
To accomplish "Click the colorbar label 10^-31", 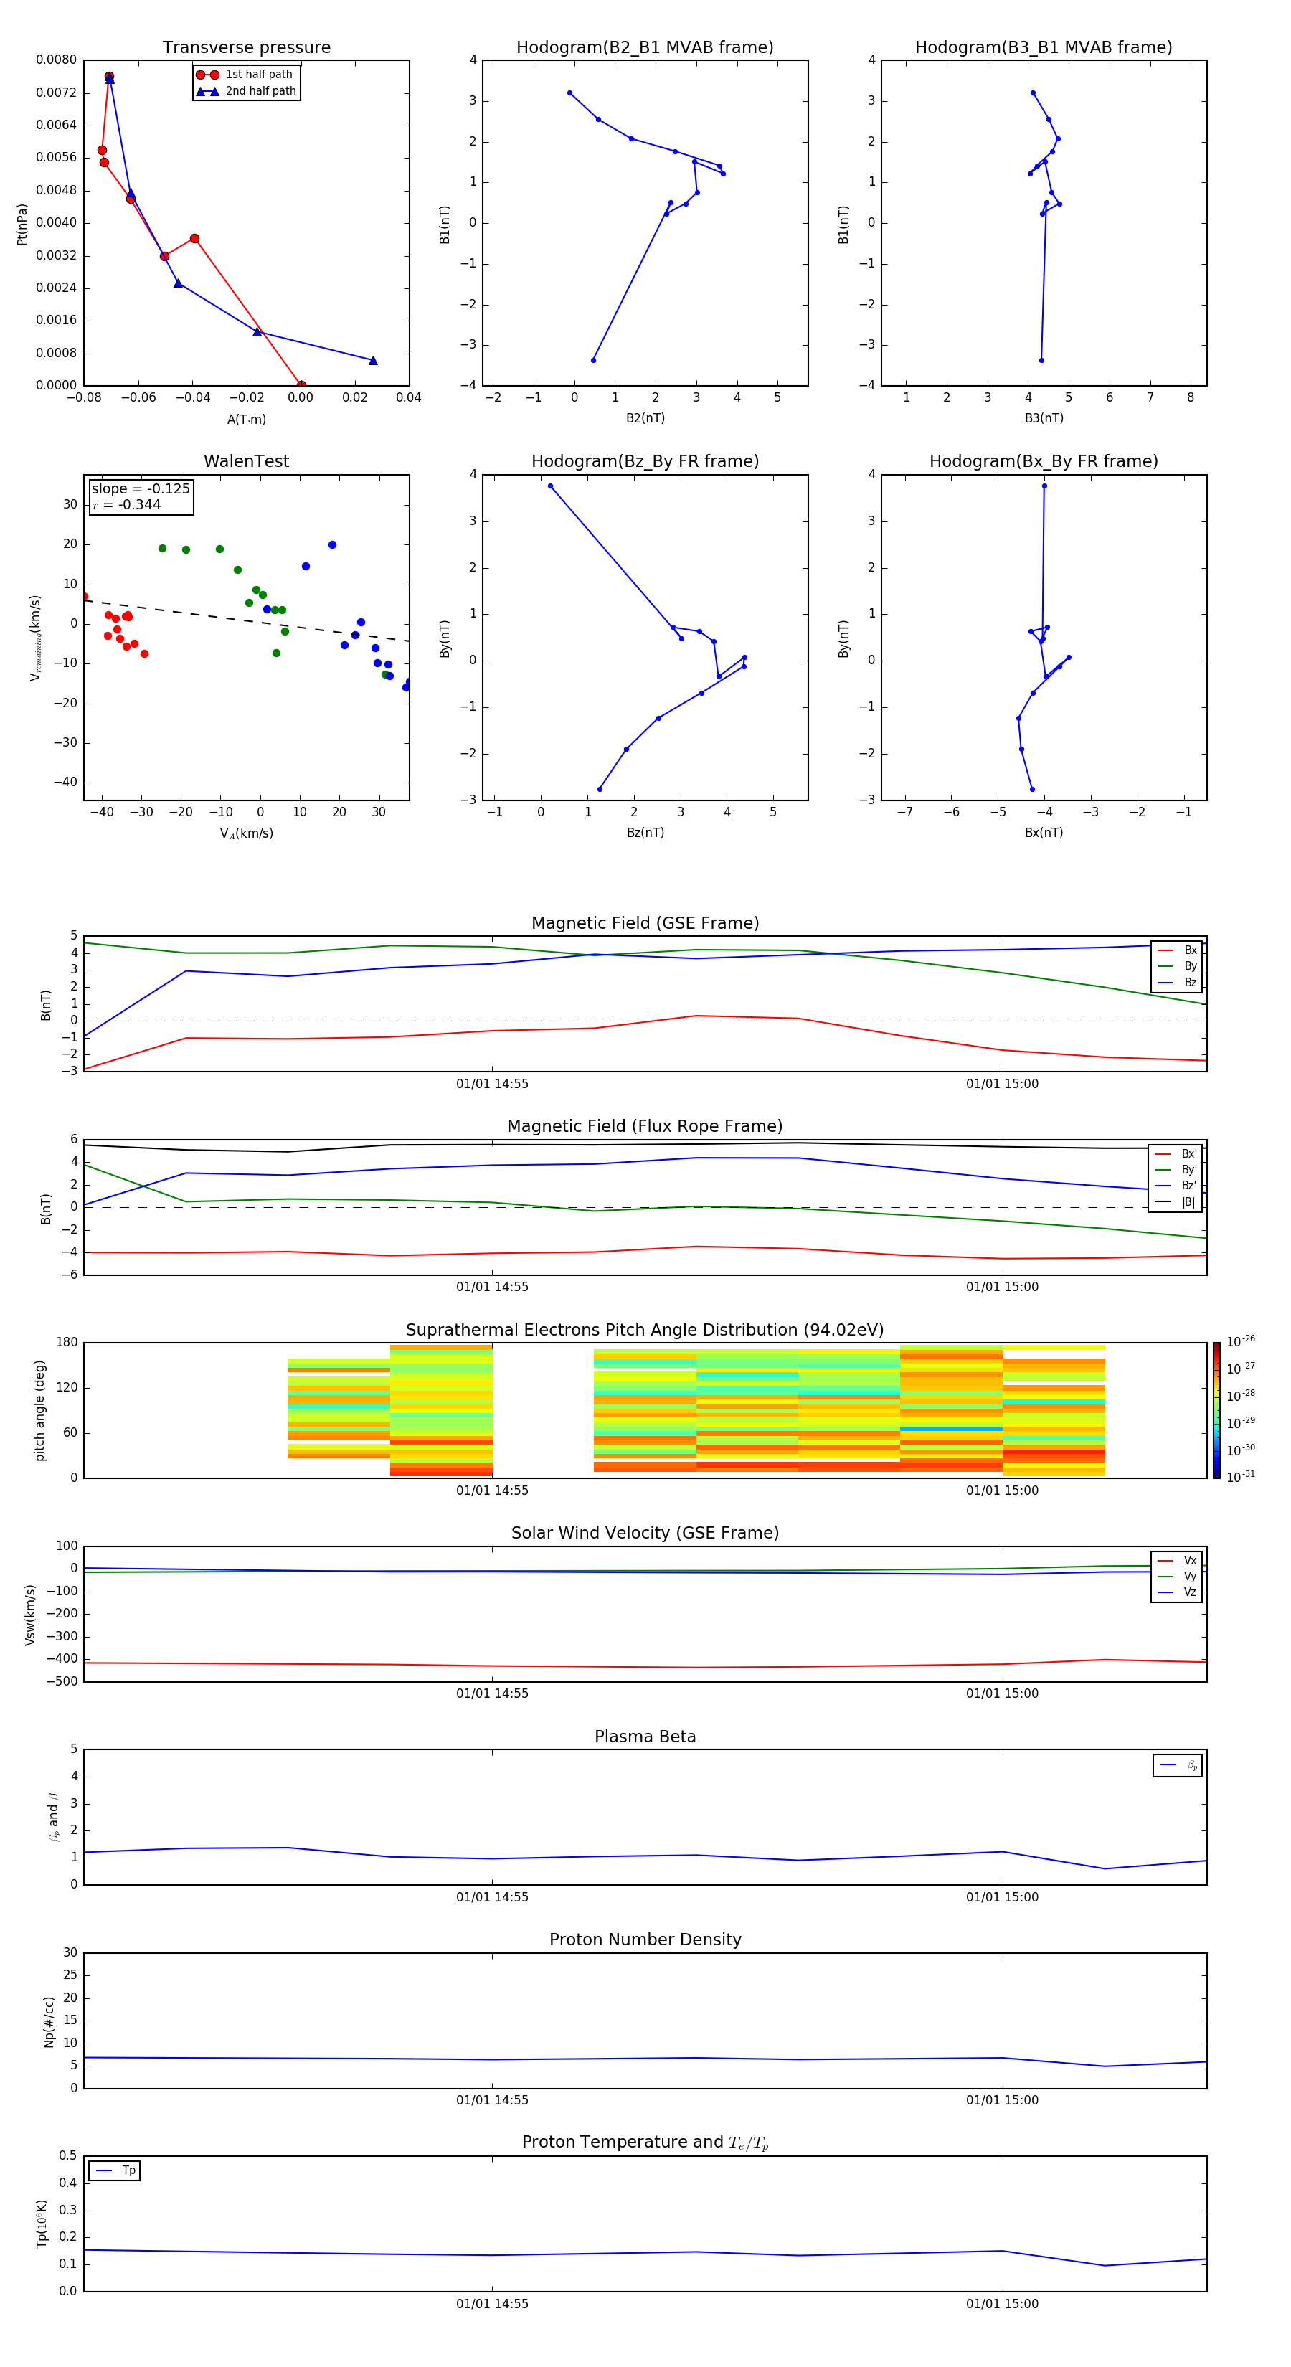I will (x=1241, y=1477).
